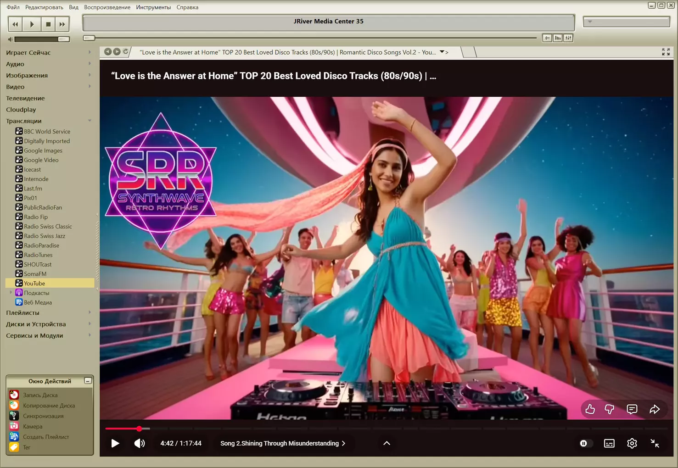Collapse the Трансляции section in sidebar

[90, 121]
